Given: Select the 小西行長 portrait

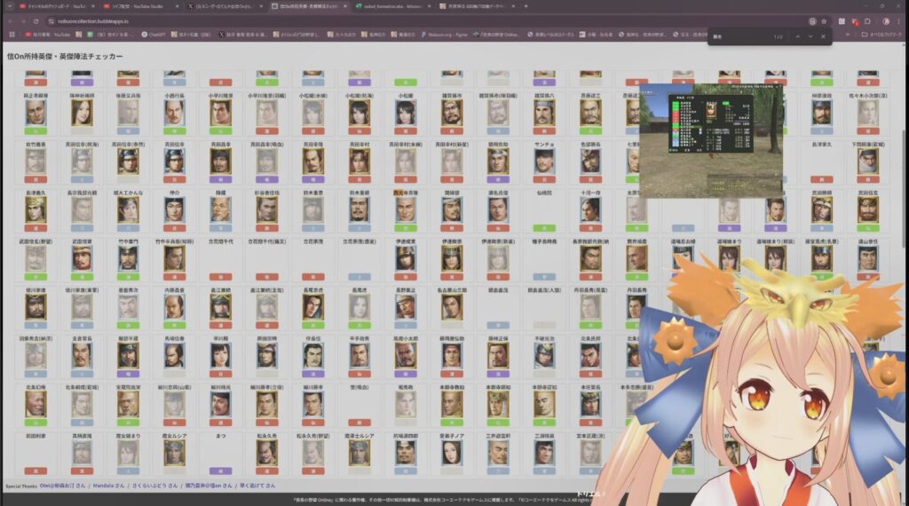Looking at the screenshot, I should pos(175,112).
